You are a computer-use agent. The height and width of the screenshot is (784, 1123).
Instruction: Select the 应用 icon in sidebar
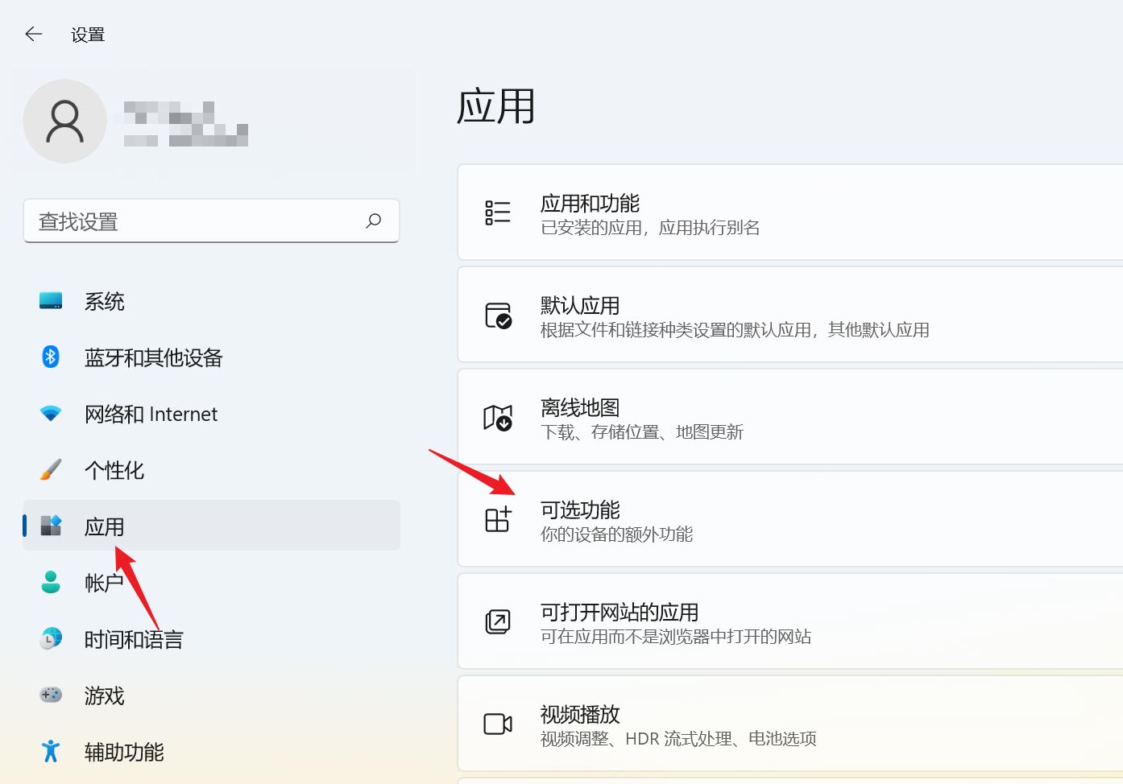click(x=50, y=526)
